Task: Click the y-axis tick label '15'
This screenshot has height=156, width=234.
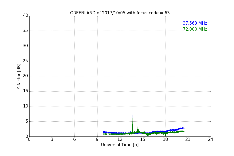Action: (25, 91)
